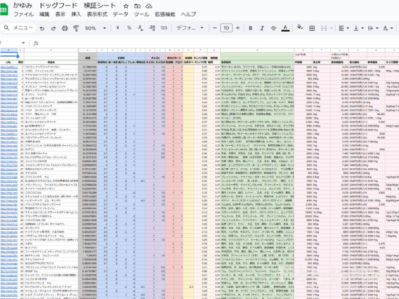
Task: Open the ツール menu
Action: tap(142, 14)
